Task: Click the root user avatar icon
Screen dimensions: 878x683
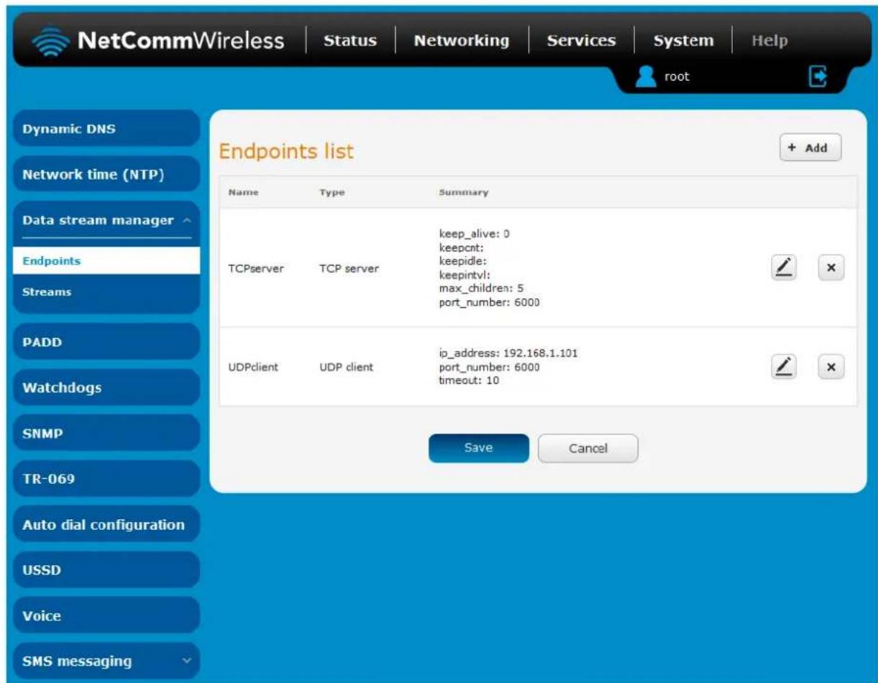Action: [x=648, y=77]
